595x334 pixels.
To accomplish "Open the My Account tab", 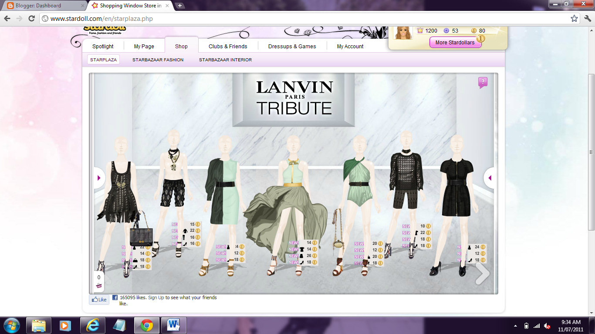I will click(x=350, y=47).
